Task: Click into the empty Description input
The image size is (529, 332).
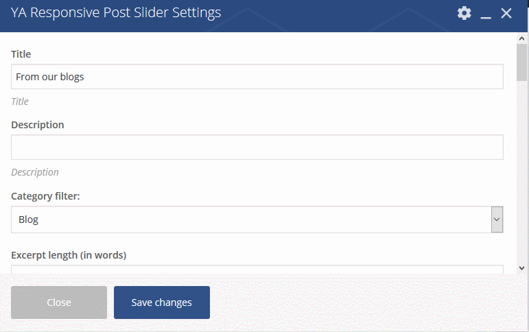Action: coord(257,147)
